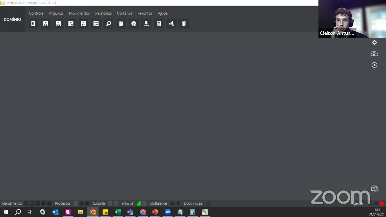
Task: Open Microsoft Teams from the taskbar
Action: pos(130,212)
